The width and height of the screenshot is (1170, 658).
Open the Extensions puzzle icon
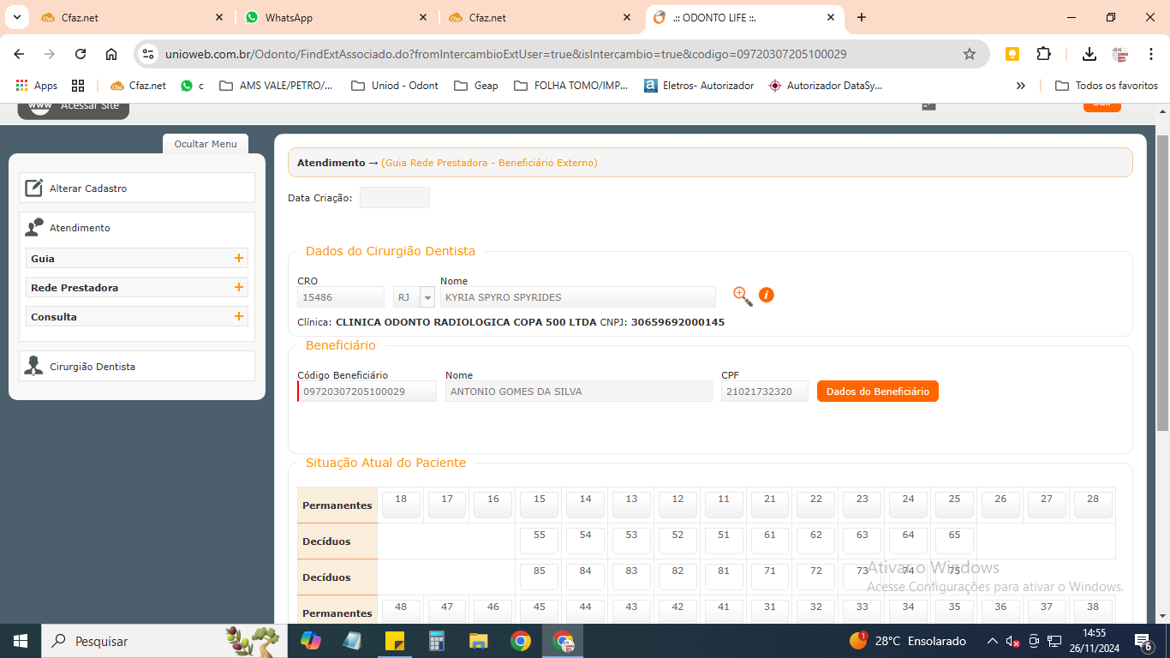point(1043,54)
